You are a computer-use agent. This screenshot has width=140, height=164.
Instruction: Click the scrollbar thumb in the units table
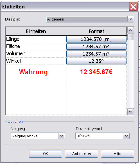click(x=130, y=37)
